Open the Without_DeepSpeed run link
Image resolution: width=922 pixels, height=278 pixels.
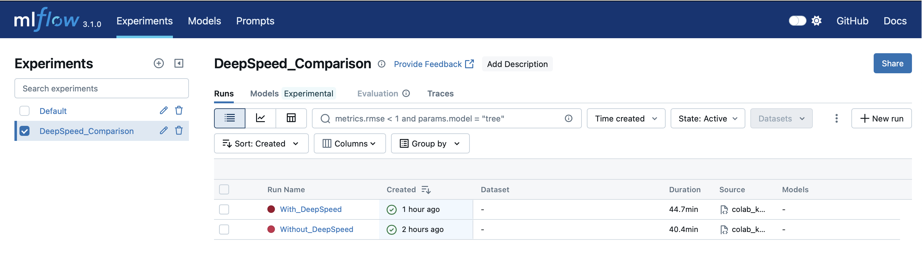click(316, 229)
